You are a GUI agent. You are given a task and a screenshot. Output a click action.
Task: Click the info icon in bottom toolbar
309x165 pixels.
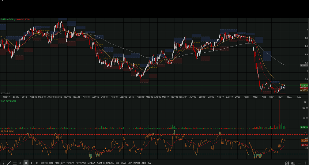tap(3, 163)
